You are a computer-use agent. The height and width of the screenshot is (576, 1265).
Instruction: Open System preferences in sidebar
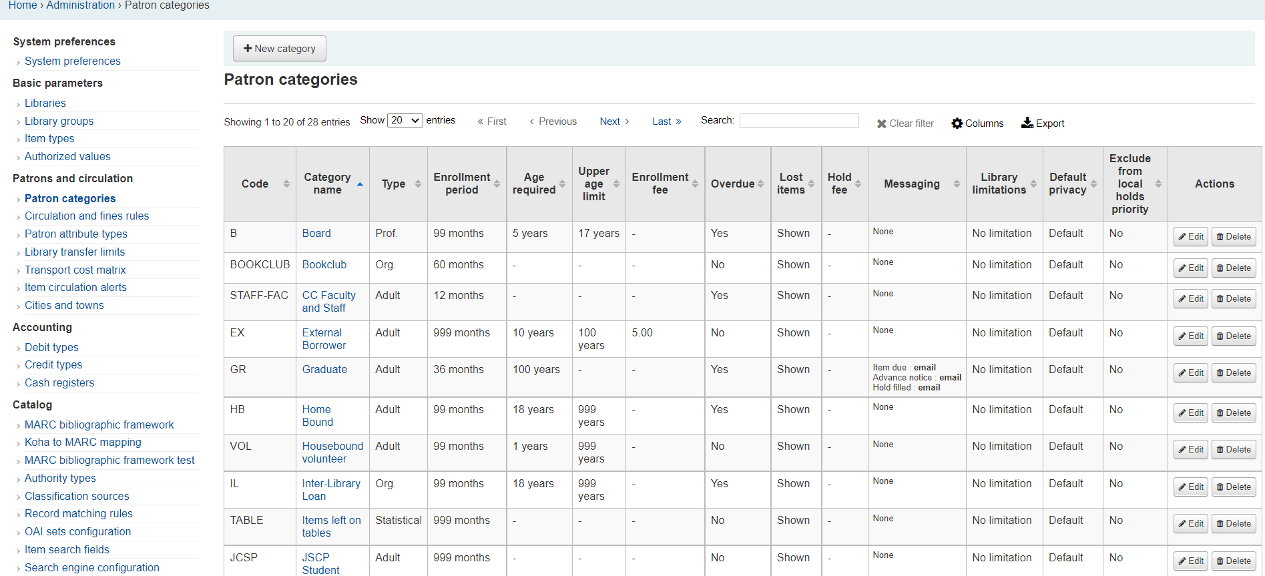tap(73, 61)
